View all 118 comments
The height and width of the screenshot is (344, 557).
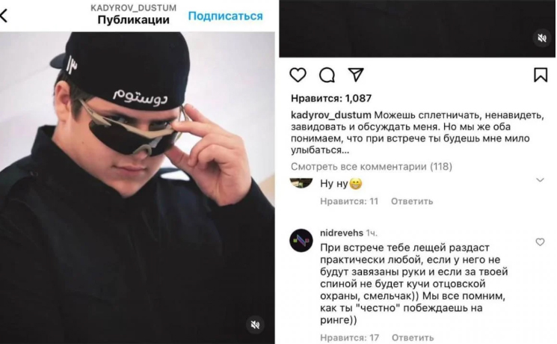point(372,166)
